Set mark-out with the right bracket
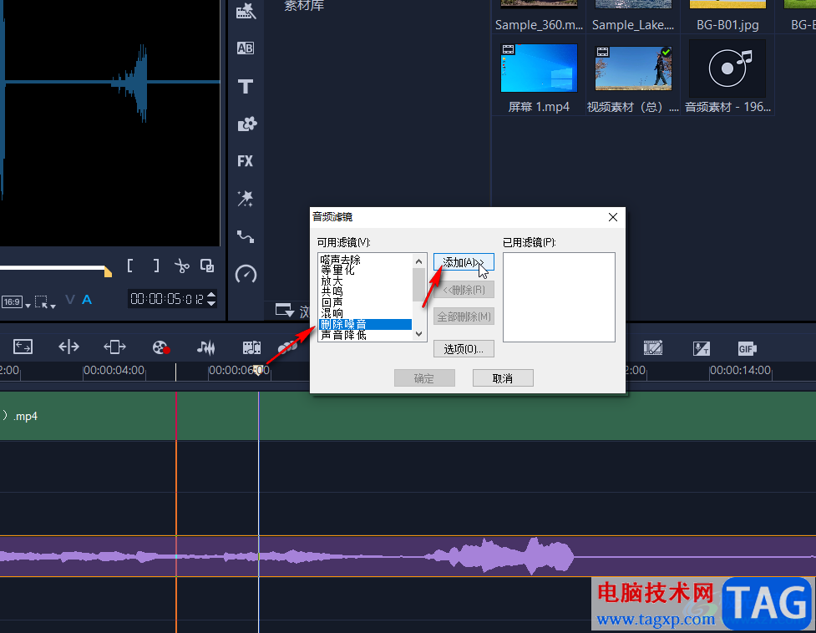This screenshot has width=816, height=633. point(155,266)
